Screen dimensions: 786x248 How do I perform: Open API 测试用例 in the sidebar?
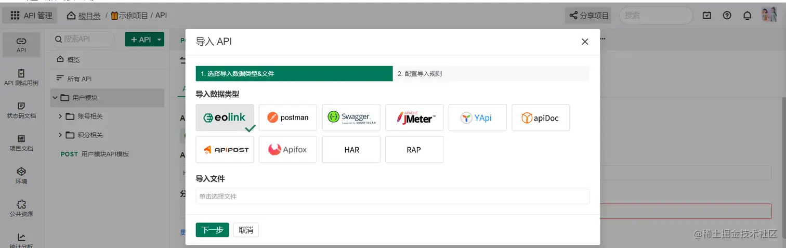(21, 78)
